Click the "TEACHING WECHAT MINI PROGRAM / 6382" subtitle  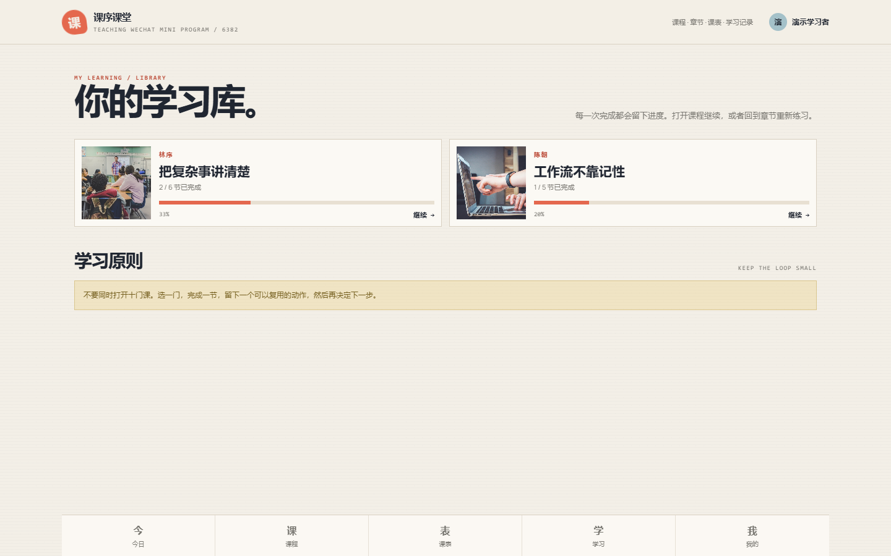click(166, 30)
